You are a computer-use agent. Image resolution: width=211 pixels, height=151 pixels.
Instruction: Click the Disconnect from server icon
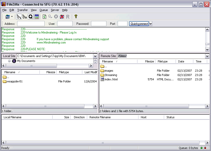click(62, 17)
